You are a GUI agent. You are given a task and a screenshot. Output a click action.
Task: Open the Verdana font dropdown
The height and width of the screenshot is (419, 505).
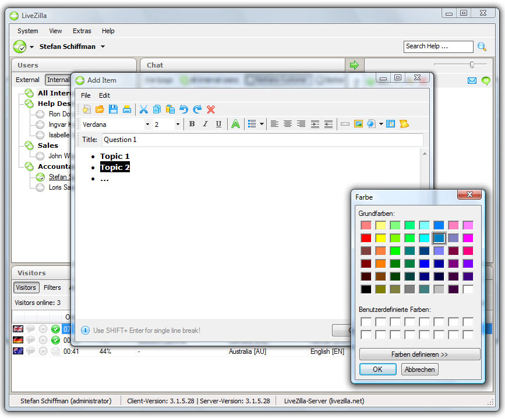tap(147, 124)
